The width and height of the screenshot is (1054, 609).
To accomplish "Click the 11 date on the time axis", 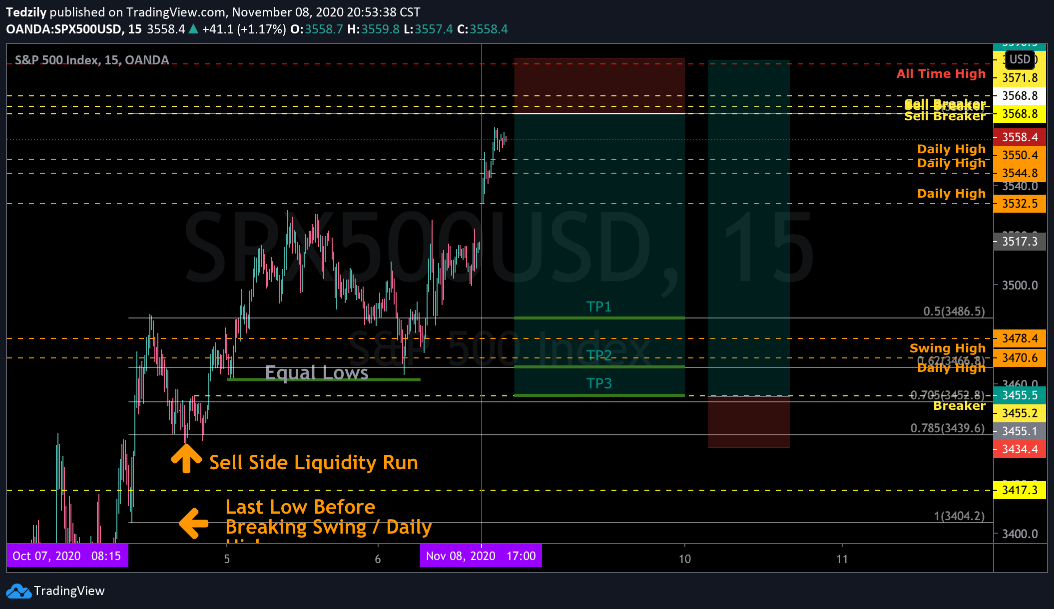I will [x=842, y=559].
